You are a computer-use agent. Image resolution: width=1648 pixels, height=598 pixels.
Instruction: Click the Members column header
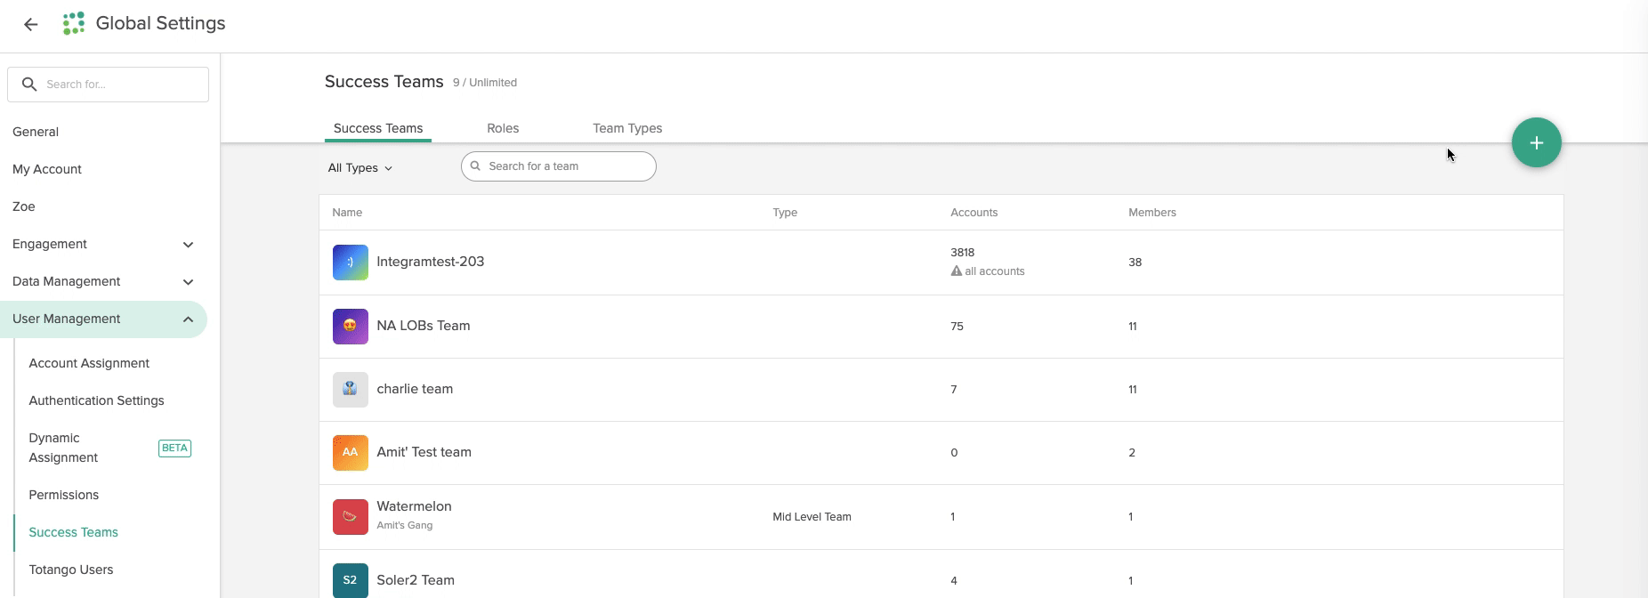(x=1152, y=213)
